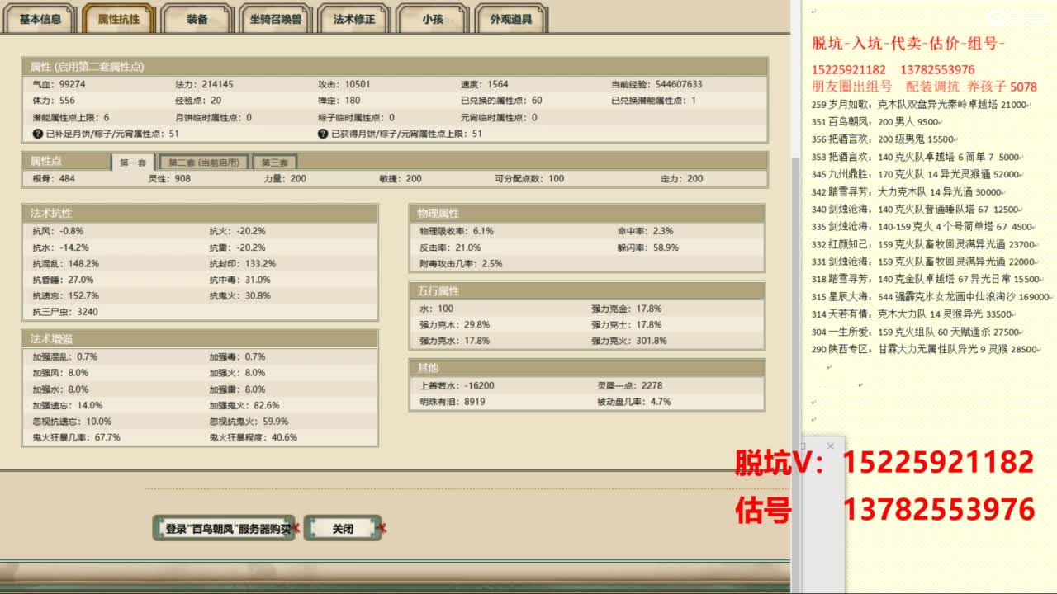Click the 342 踏雪寻芳 大力克木队 listing
Viewport: 1057px width, 594px height.
[x=907, y=192]
